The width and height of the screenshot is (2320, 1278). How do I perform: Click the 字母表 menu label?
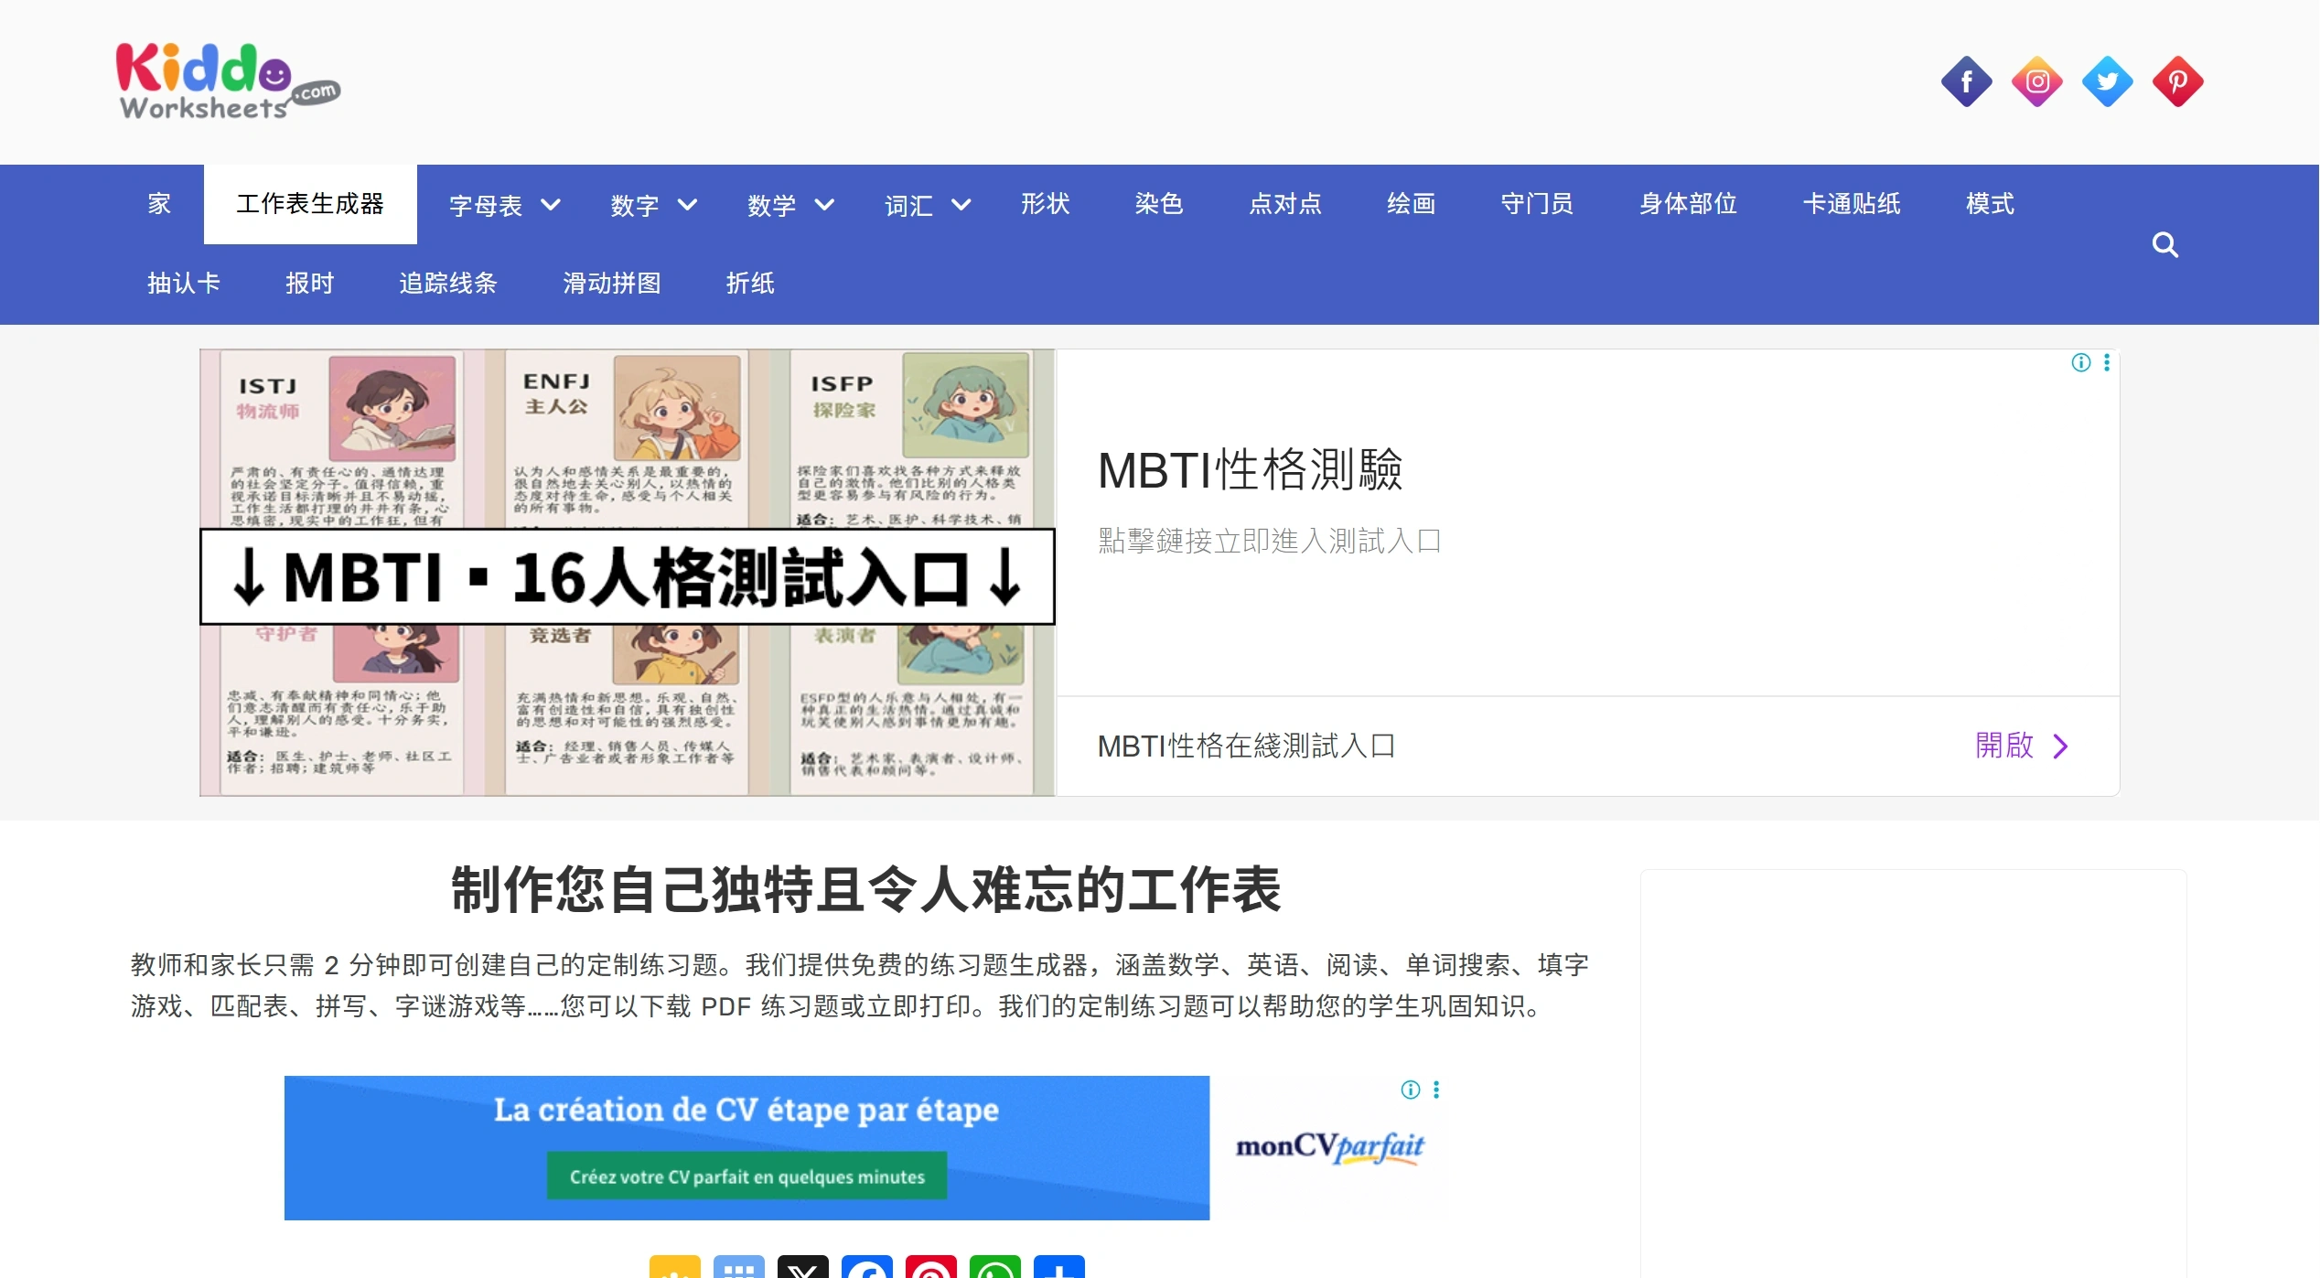486,205
